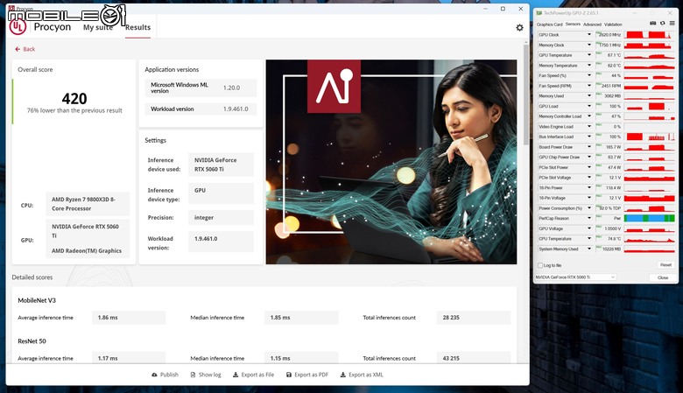Open the GPU Temperature sensor dropdown
683x393 pixels.
[589, 55]
